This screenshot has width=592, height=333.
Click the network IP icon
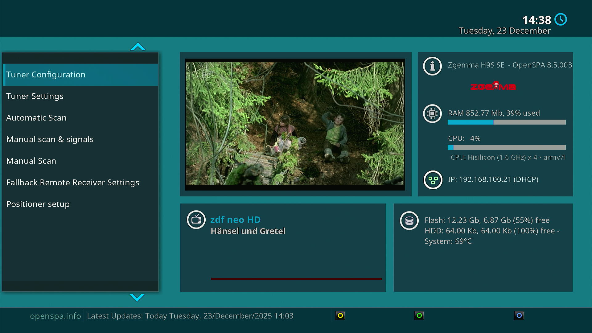pos(433,180)
